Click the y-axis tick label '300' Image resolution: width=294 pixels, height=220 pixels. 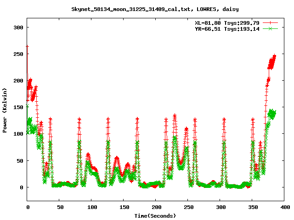click(18, 27)
